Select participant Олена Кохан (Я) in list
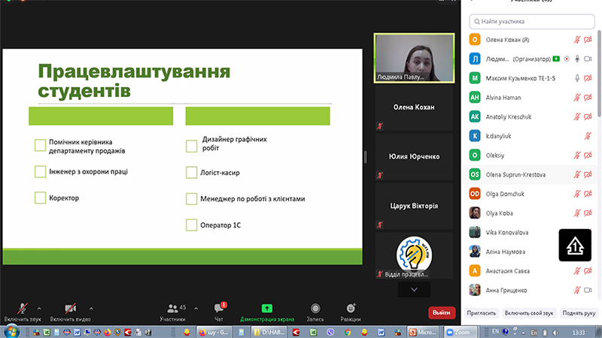This screenshot has height=338, width=602. pyautogui.click(x=530, y=40)
